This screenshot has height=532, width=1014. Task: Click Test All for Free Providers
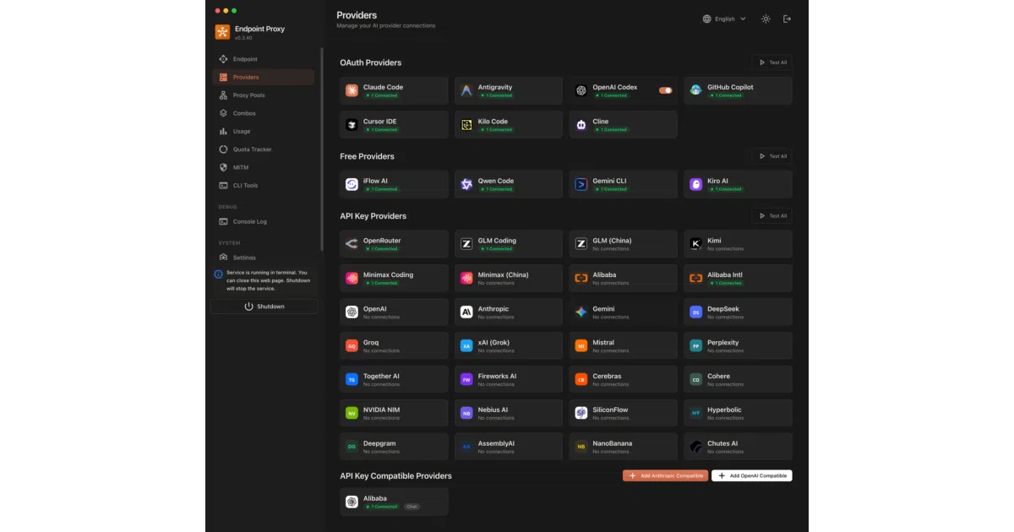point(772,156)
